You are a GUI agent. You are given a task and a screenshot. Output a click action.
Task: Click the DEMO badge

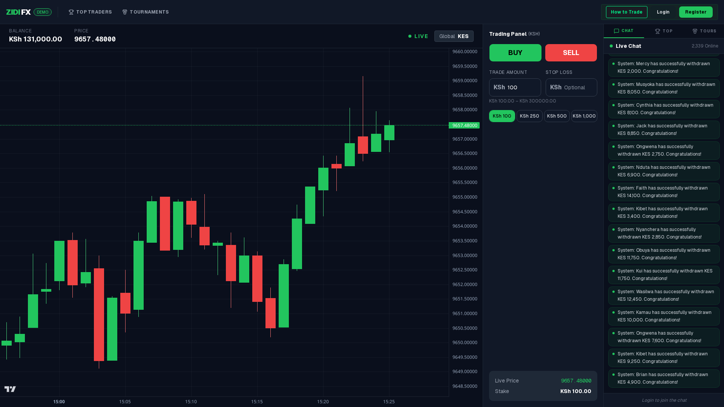click(x=43, y=12)
